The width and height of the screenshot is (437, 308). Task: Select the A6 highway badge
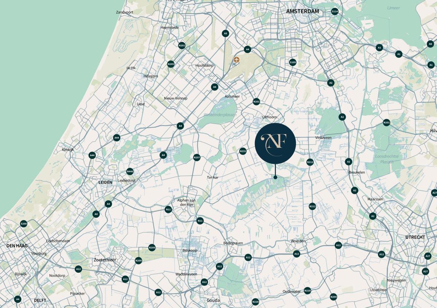(430, 44)
